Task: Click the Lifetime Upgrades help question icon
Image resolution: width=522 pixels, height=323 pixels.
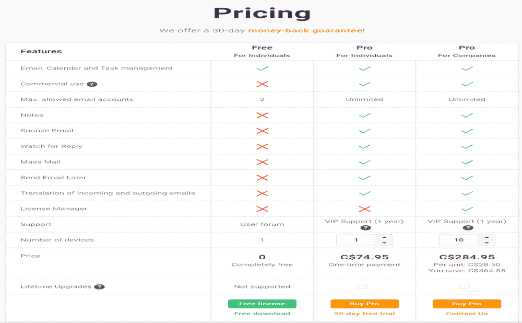Action: [x=99, y=287]
